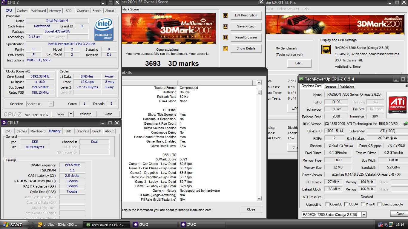Image resolution: width=408 pixels, height=229 pixels.
Task: Click the details list scroll up arrow
Action: pos(259,83)
